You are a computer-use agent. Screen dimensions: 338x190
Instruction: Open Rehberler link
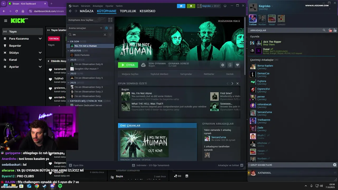pos(209,74)
